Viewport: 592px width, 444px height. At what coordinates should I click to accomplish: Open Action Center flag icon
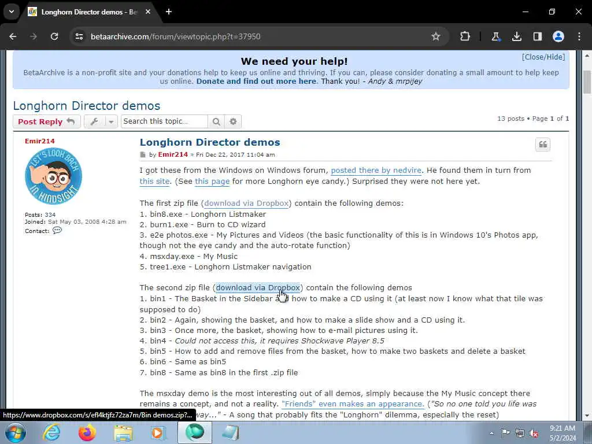[505, 433]
